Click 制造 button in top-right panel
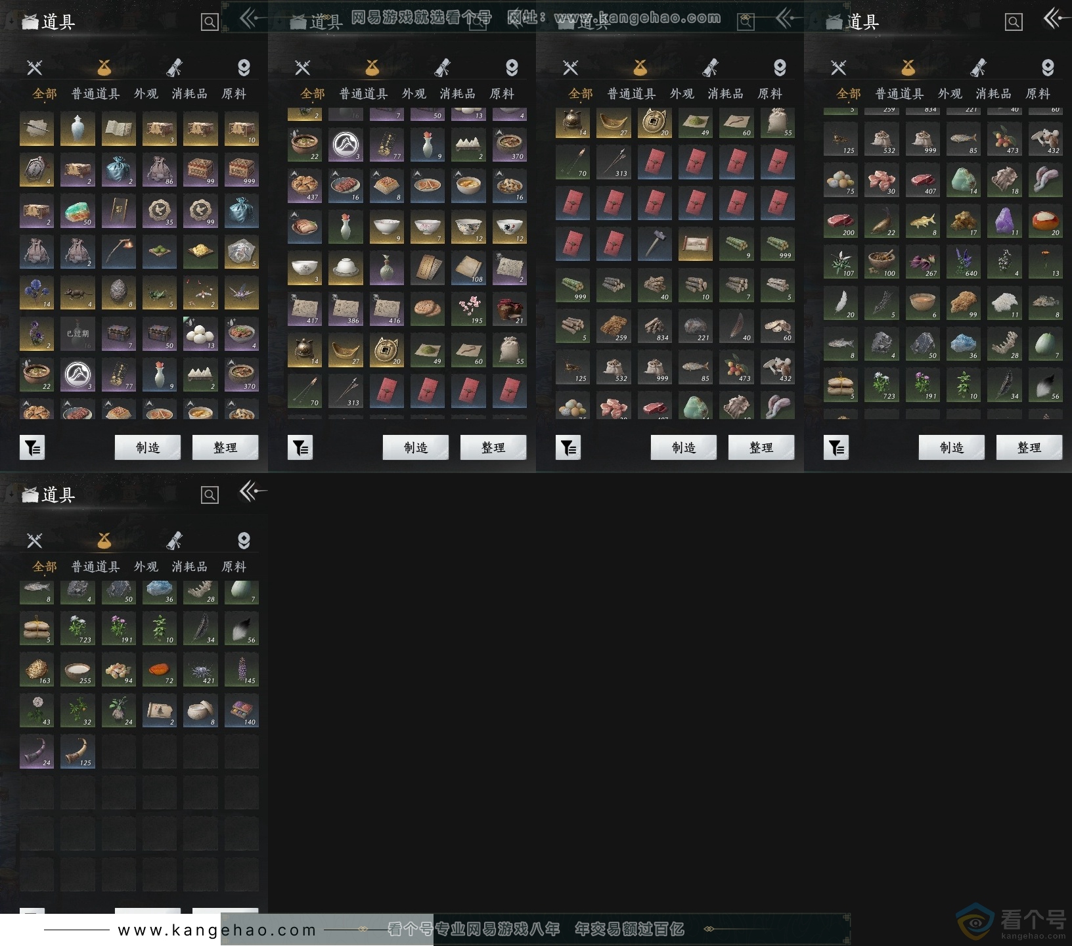This screenshot has width=1072, height=946. (x=952, y=447)
